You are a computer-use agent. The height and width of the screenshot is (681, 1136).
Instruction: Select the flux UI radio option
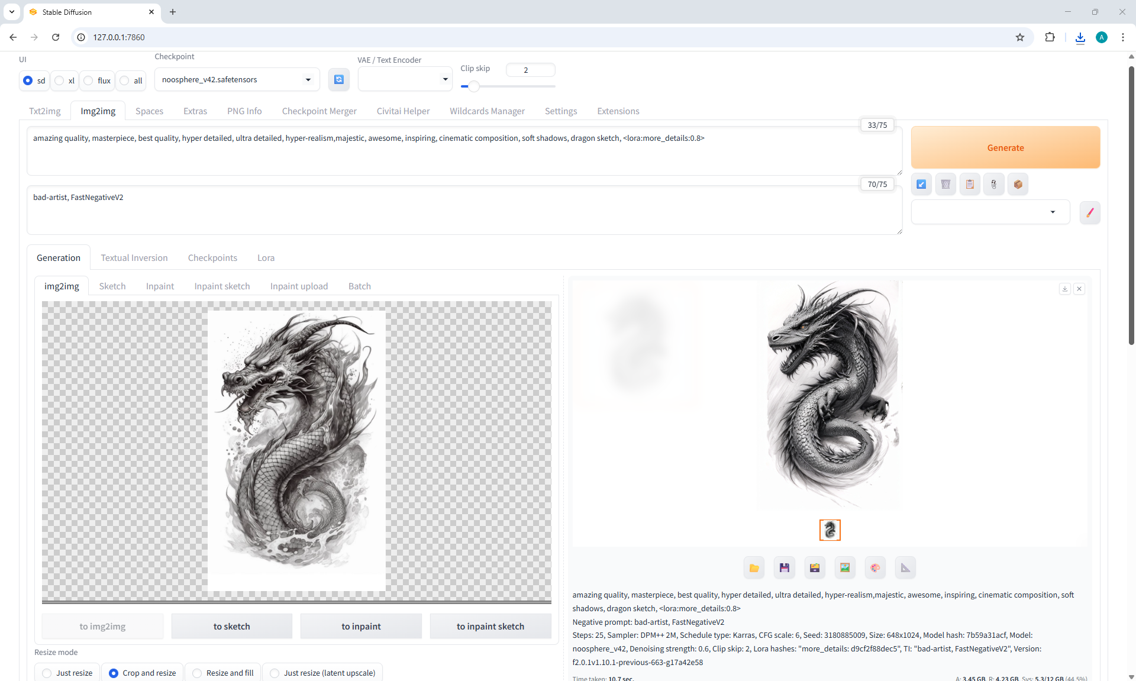click(89, 80)
